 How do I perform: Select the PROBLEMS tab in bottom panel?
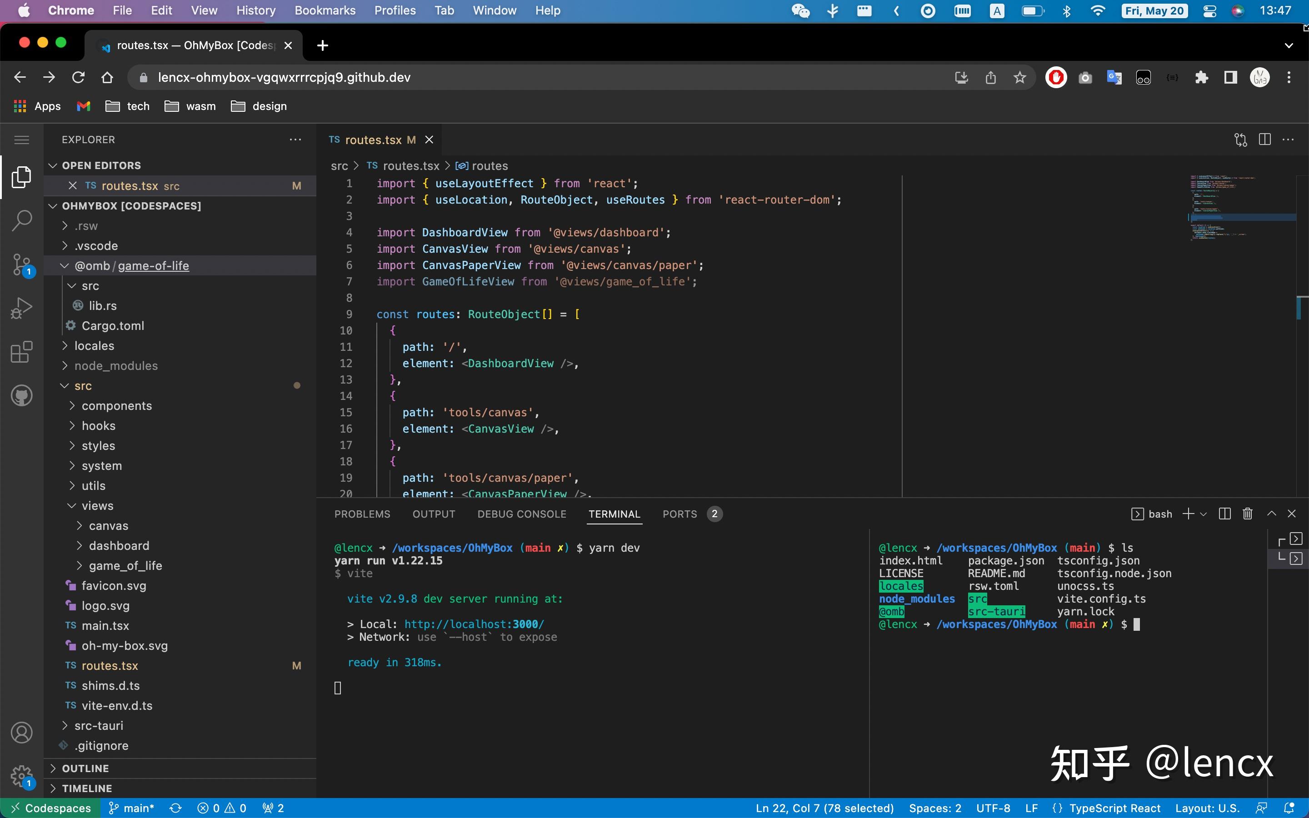click(x=362, y=514)
